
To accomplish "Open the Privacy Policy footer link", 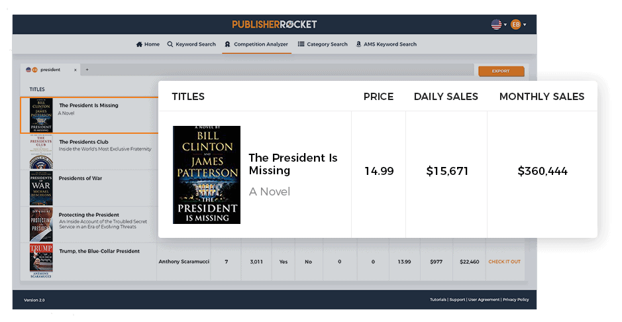I will coord(516,299).
